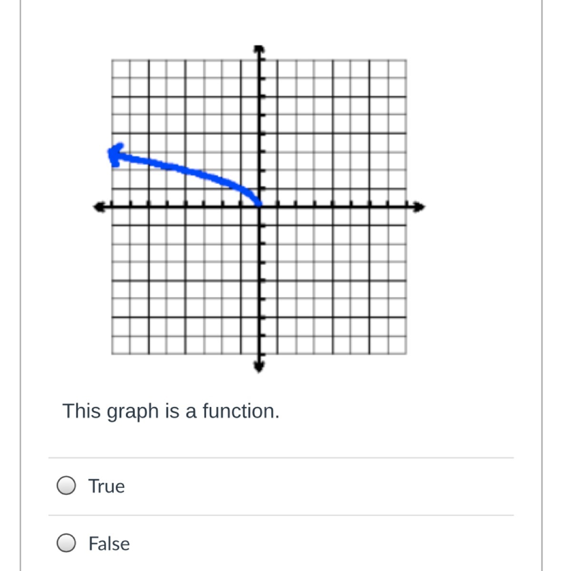Click the right arrowhead of the x-axis

coord(419,207)
